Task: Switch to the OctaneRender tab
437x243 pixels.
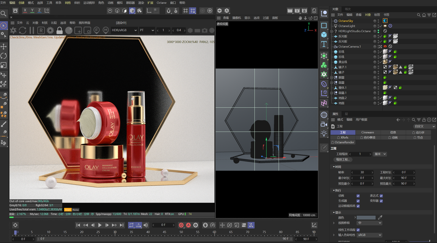Action: [x=343, y=142]
